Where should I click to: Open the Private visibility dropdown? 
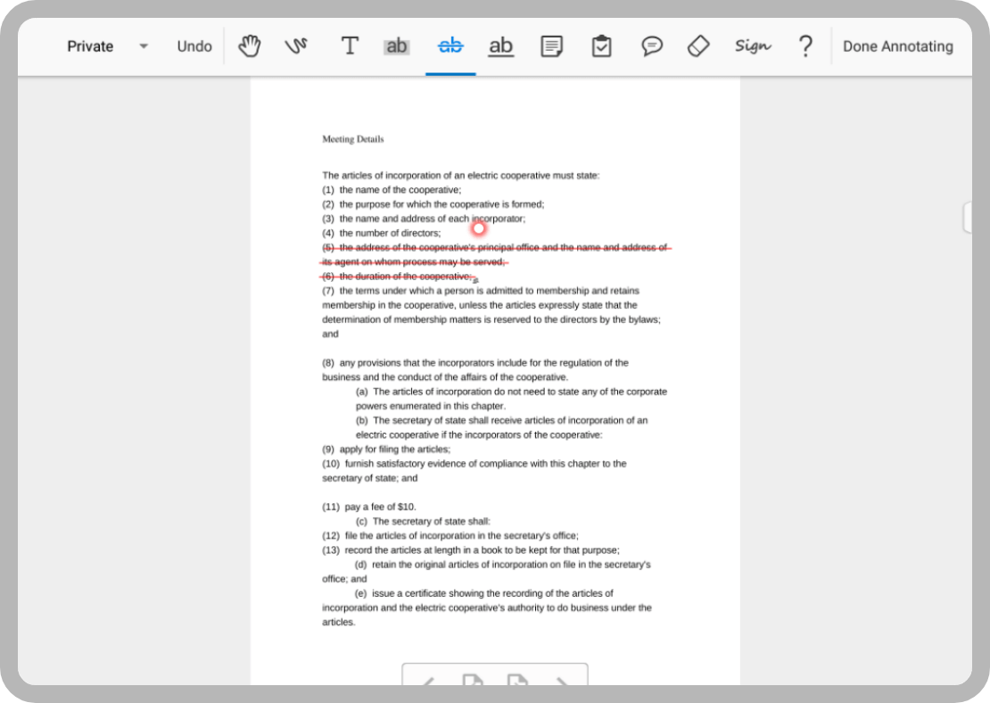90,46
